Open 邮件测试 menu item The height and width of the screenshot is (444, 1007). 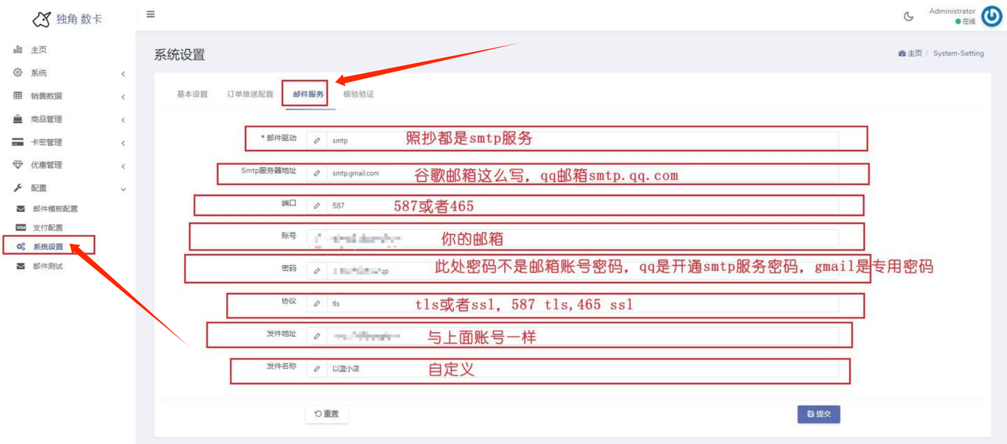tap(48, 266)
